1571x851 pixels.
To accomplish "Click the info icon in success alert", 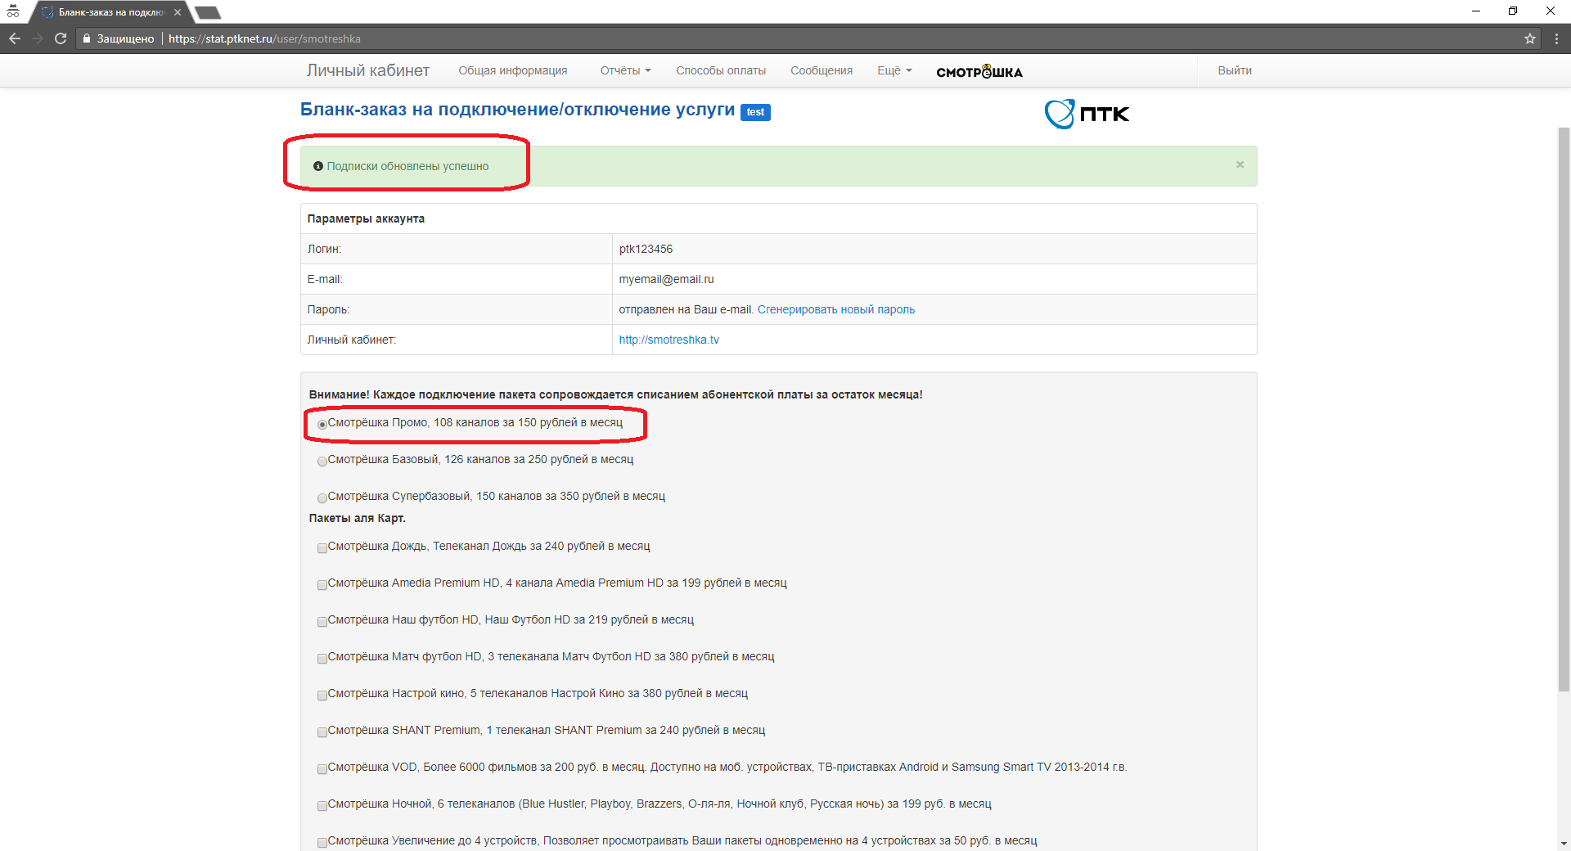I will [x=318, y=166].
